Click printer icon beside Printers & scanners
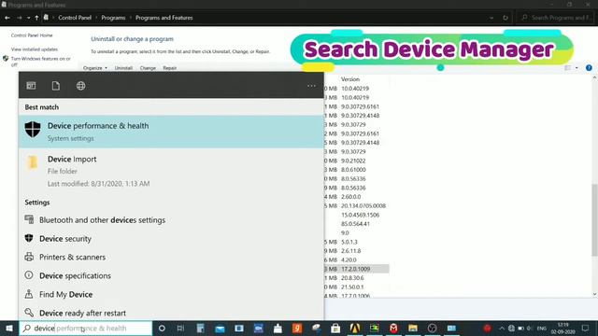 pyautogui.click(x=29, y=257)
